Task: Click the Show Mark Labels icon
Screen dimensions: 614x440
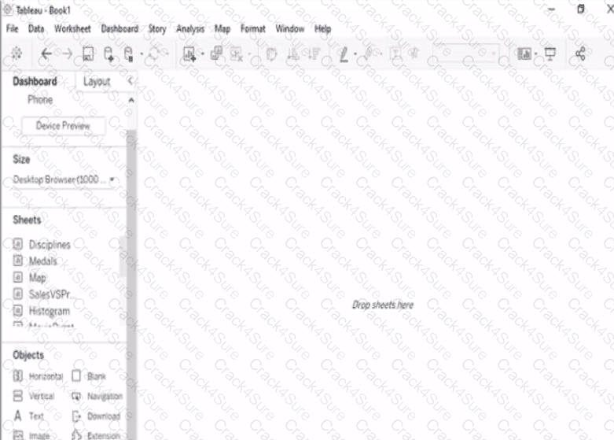Action: 396,54
